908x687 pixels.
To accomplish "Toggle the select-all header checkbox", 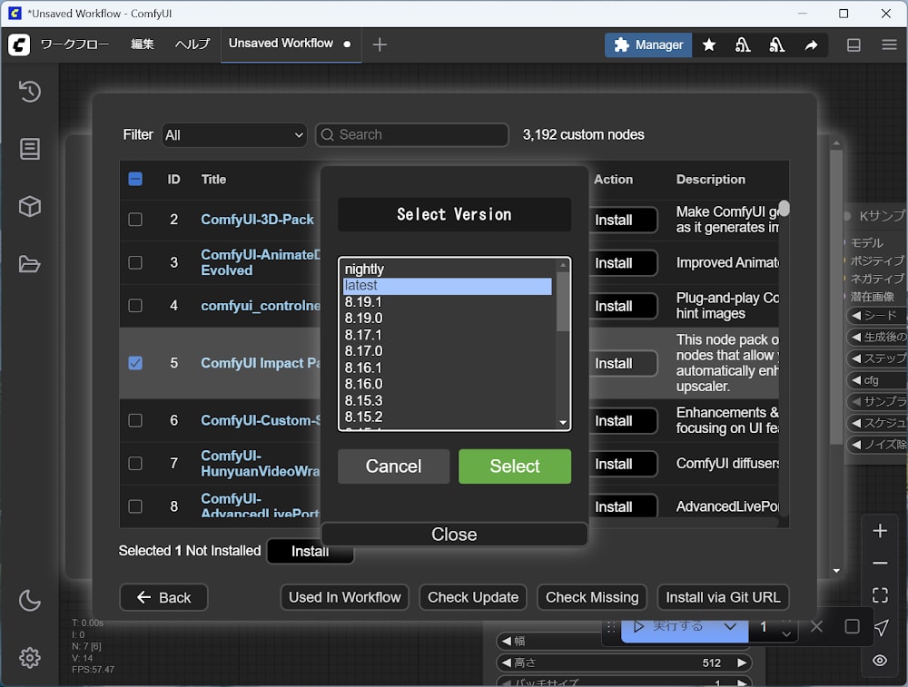I will pyautogui.click(x=135, y=179).
